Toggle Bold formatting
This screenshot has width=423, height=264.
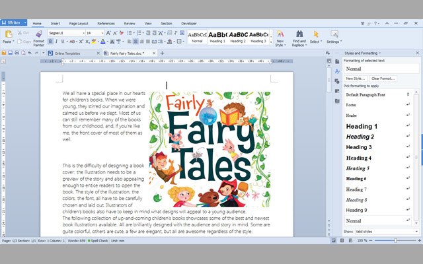[x=51, y=42]
